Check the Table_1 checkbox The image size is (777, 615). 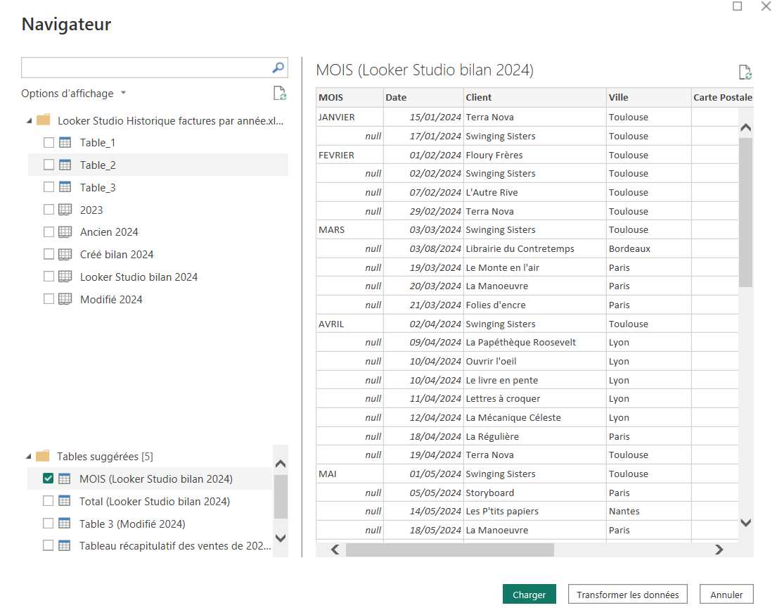49,143
